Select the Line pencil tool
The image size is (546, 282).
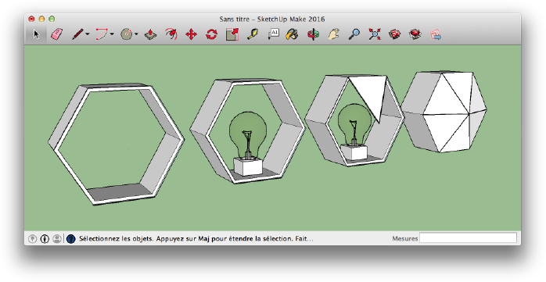(77, 34)
